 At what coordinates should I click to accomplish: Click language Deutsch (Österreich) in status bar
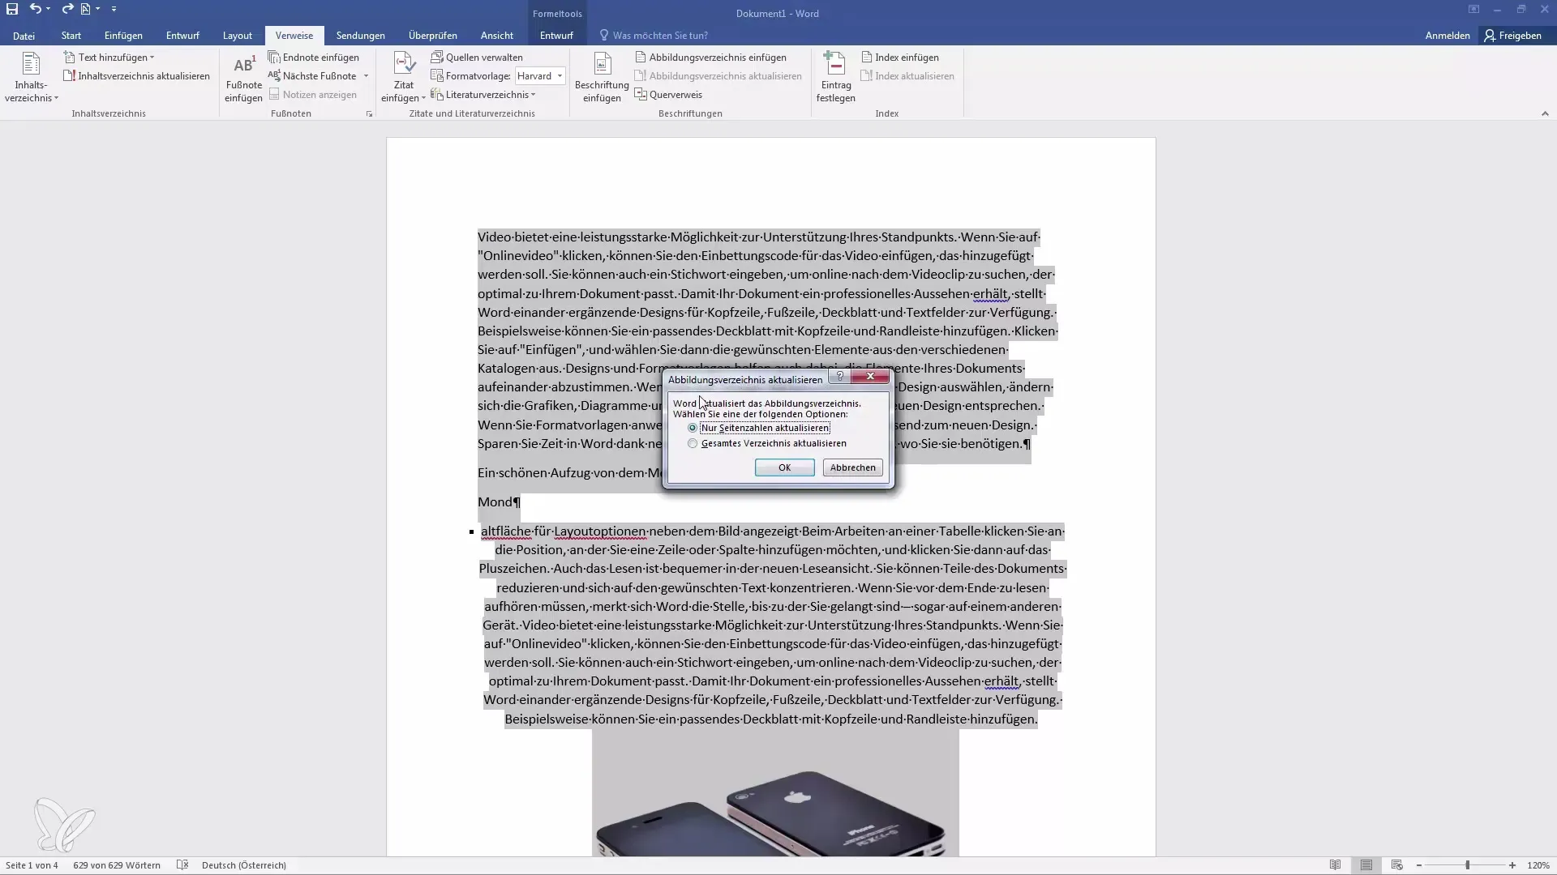[x=244, y=865]
